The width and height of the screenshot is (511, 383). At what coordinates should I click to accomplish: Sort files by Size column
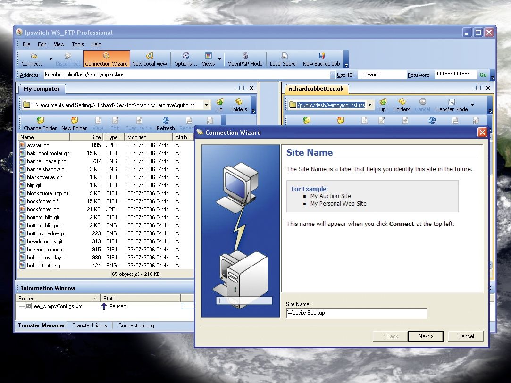tap(86, 137)
